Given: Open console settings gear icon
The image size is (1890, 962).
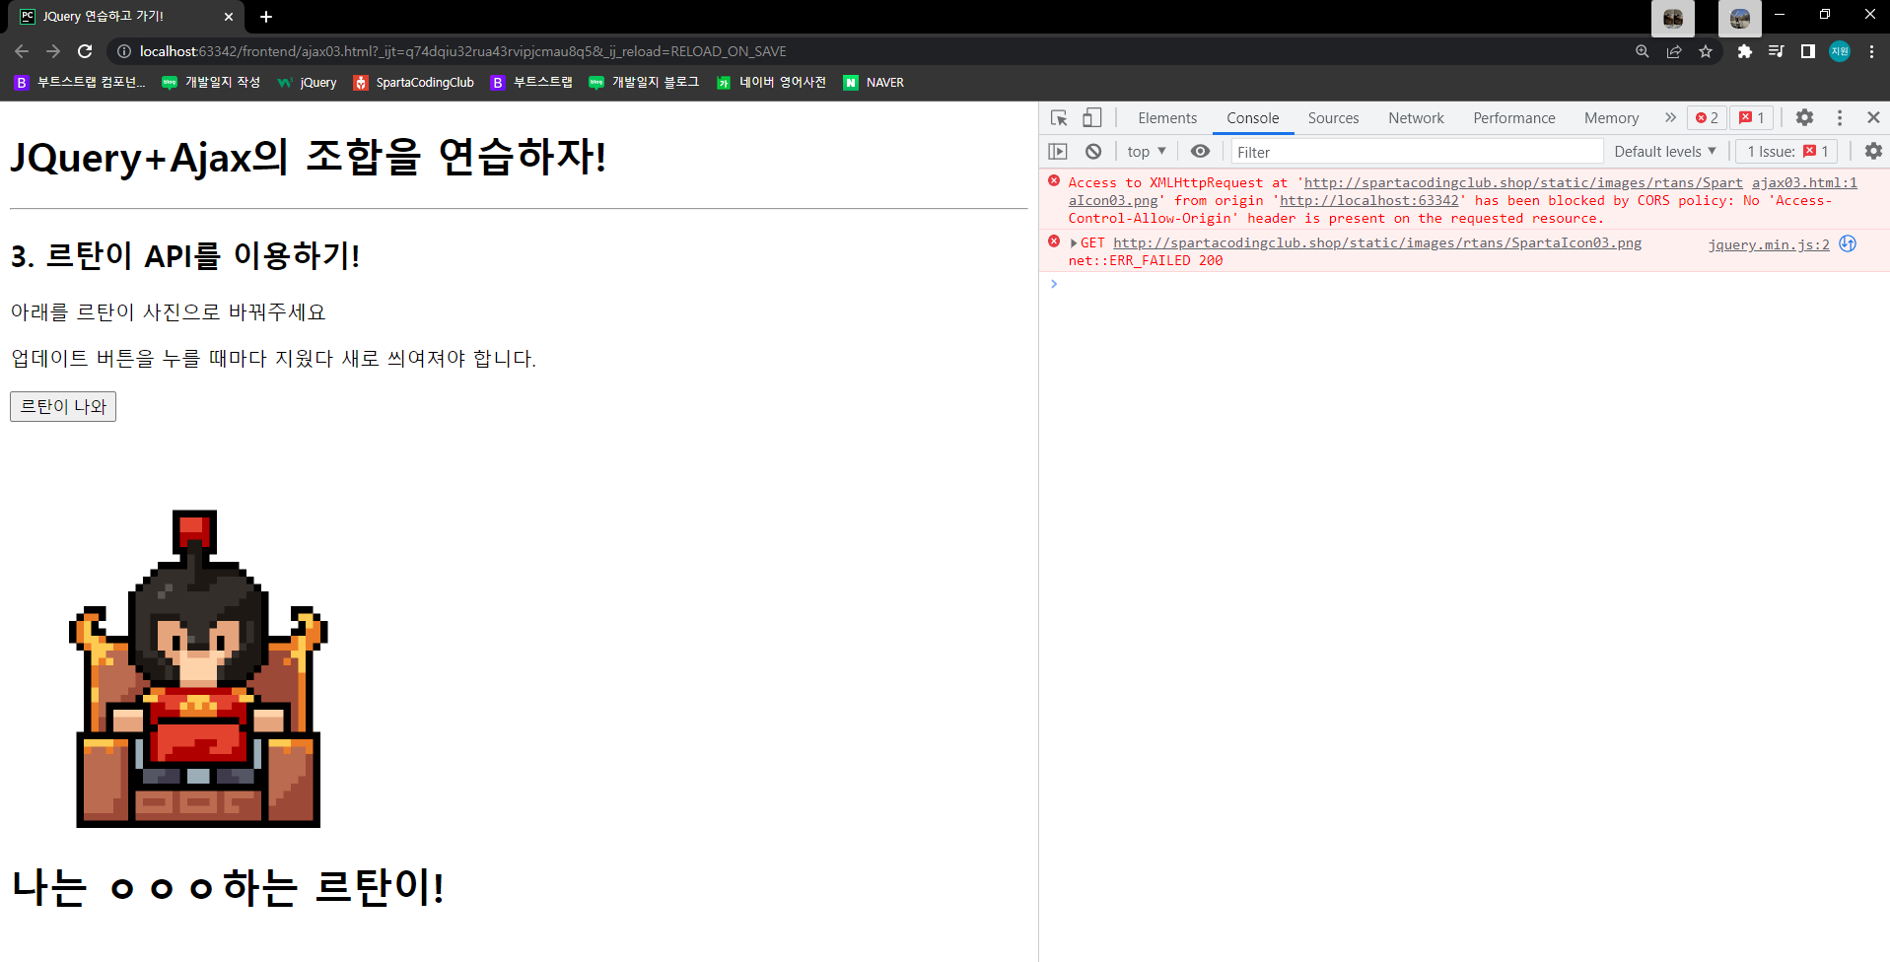Looking at the screenshot, I should point(1873,151).
